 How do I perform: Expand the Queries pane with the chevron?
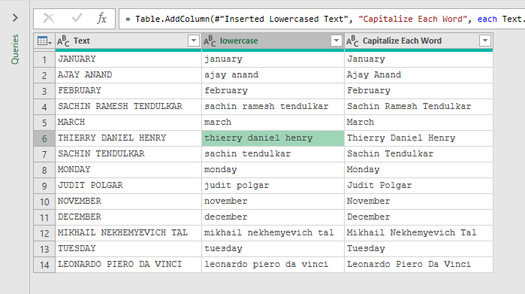pyautogui.click(x=15, y=18)
